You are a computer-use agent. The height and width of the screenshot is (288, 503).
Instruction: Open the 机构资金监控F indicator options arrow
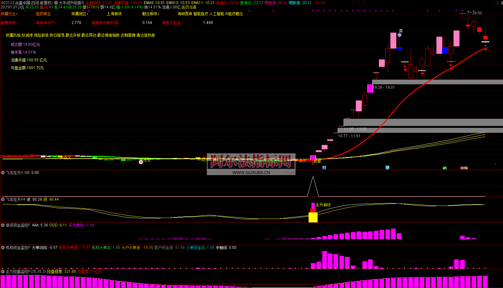tap(3, 248)
